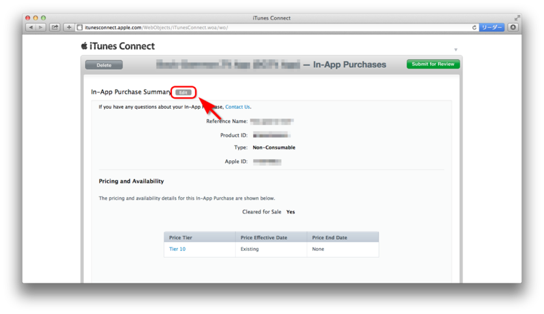Click the Price Tier column header
The width and height of the screenshot is (544, 314).
[x=199, y=237]
